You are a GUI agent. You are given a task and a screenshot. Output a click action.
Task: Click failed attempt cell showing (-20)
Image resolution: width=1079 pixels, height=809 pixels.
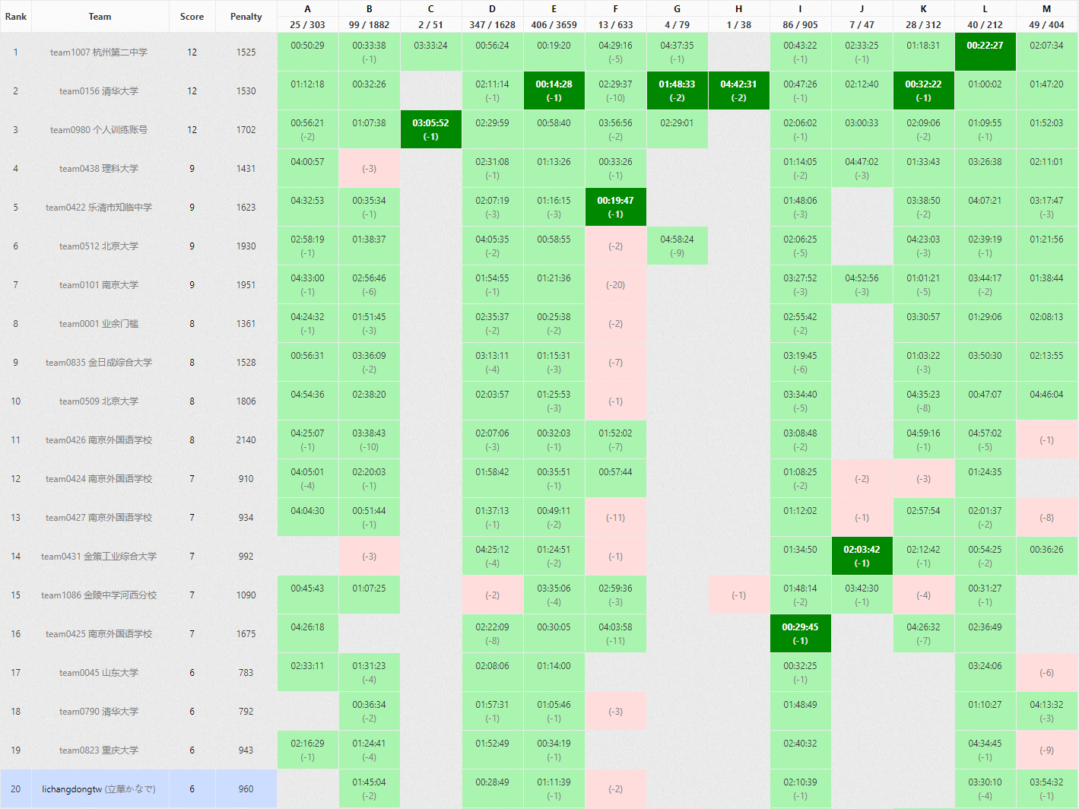[x=615, y=285]
